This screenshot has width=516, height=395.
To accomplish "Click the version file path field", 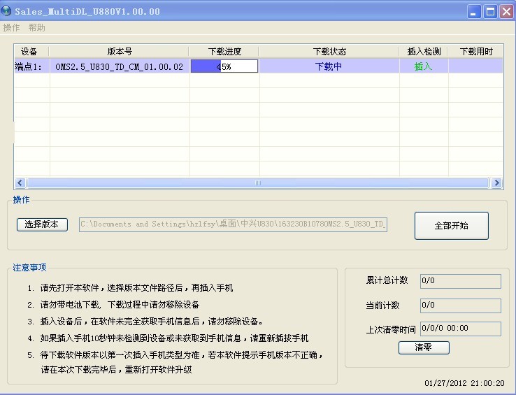I will pyautogui.click(x=234, y=224).
